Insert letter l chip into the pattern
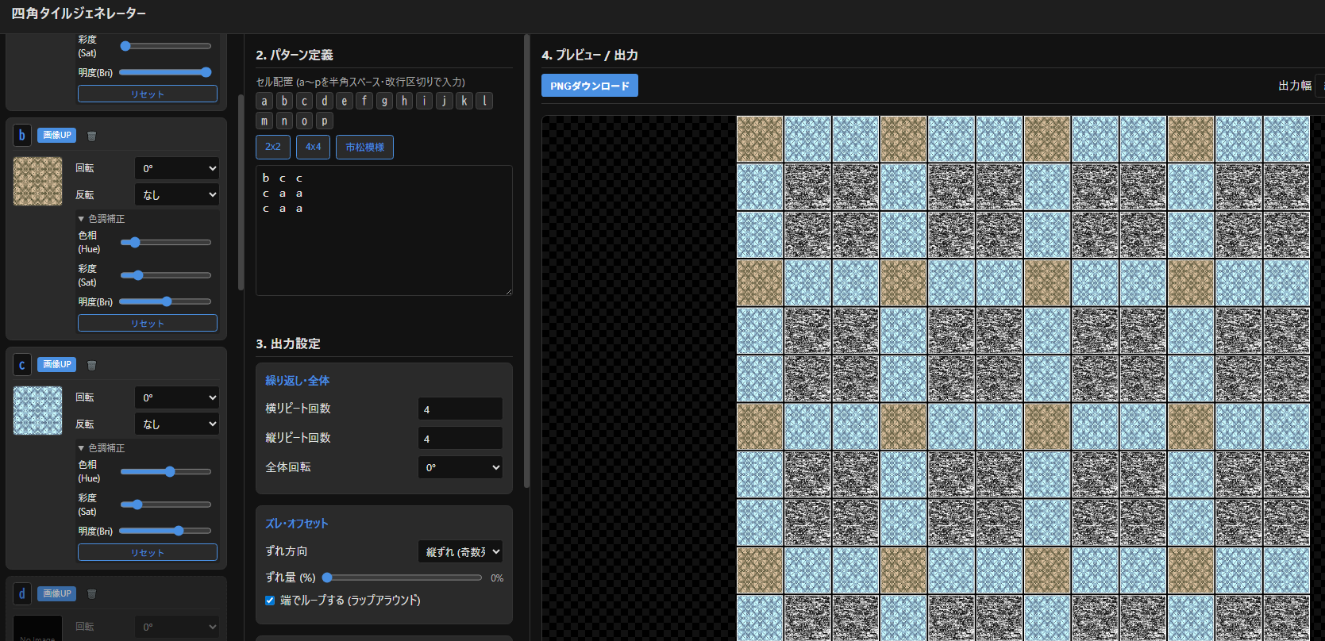Image resolution: width=1325 pixels, height=641 pixels. tap(484, 101)
